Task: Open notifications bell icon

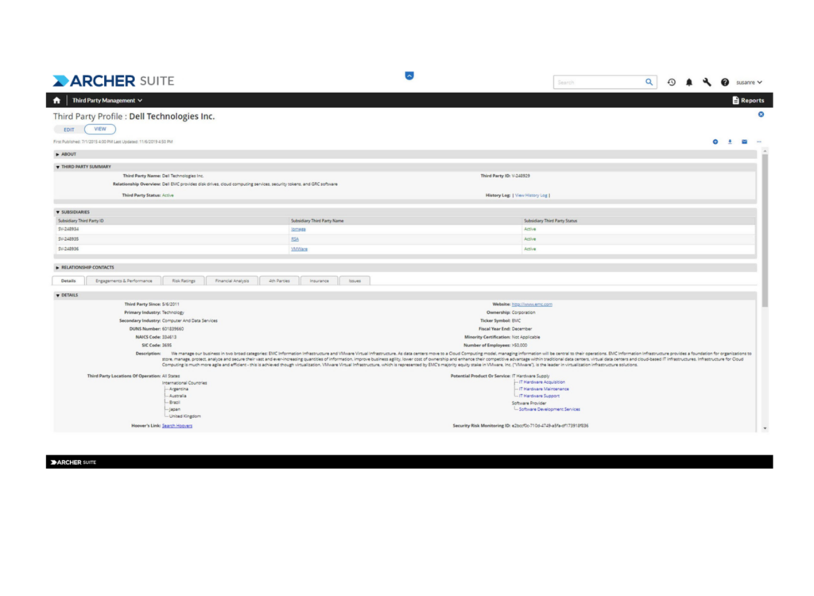Action: (689, 82)
